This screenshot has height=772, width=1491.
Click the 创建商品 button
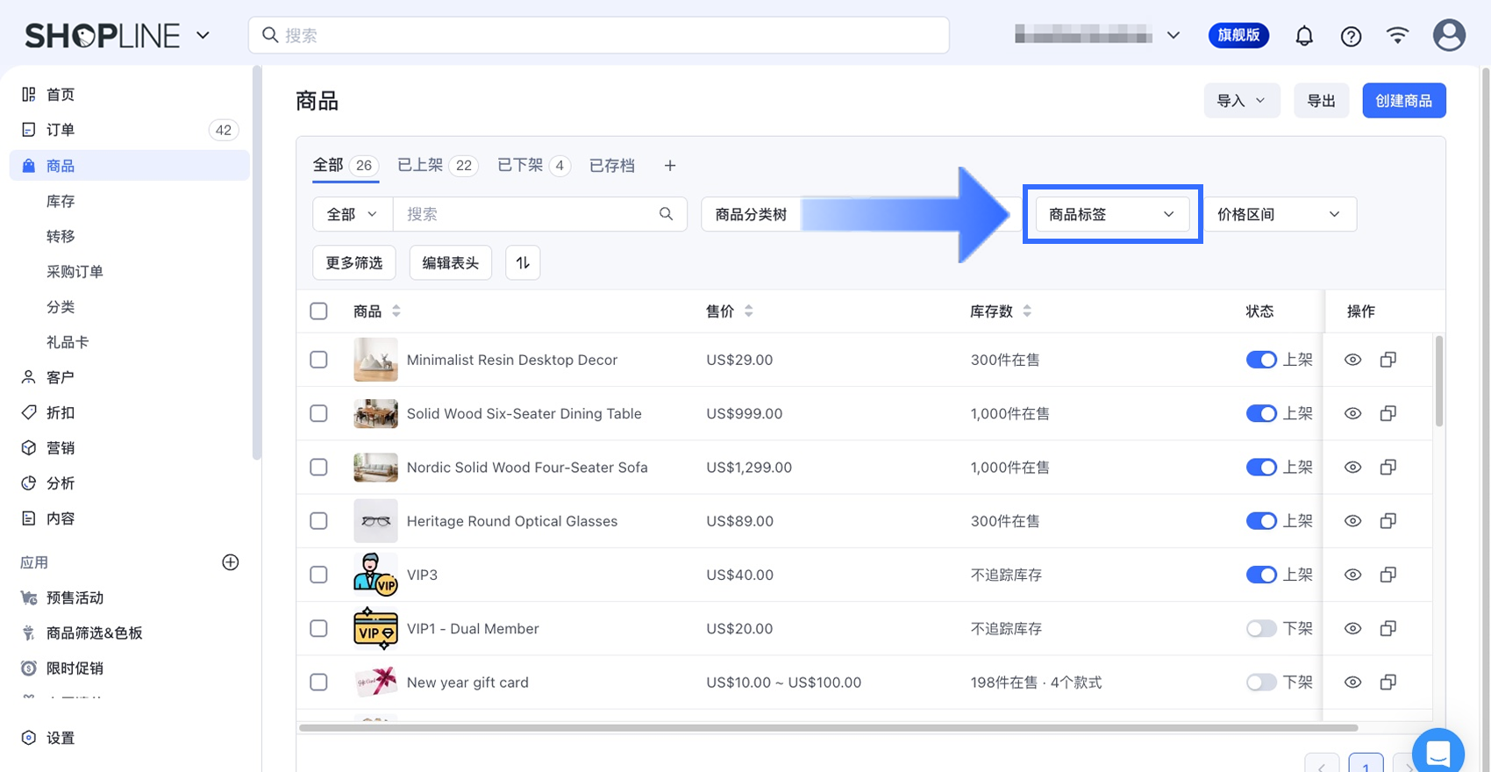(x=1403, y=101)
